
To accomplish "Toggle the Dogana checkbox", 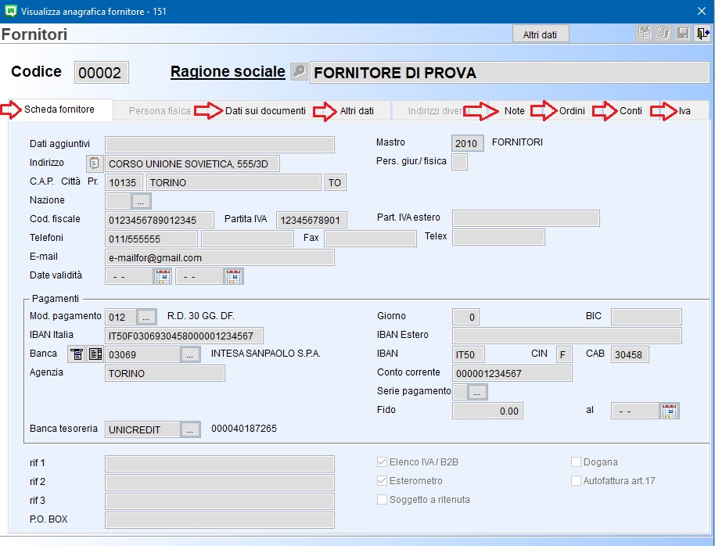I will [x=577, y=462].
